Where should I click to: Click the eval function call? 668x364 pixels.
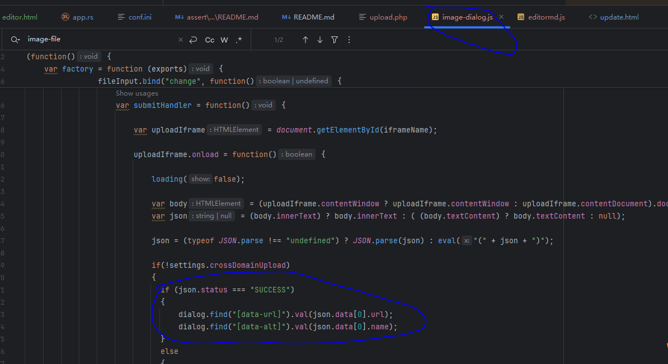point(447,240)
